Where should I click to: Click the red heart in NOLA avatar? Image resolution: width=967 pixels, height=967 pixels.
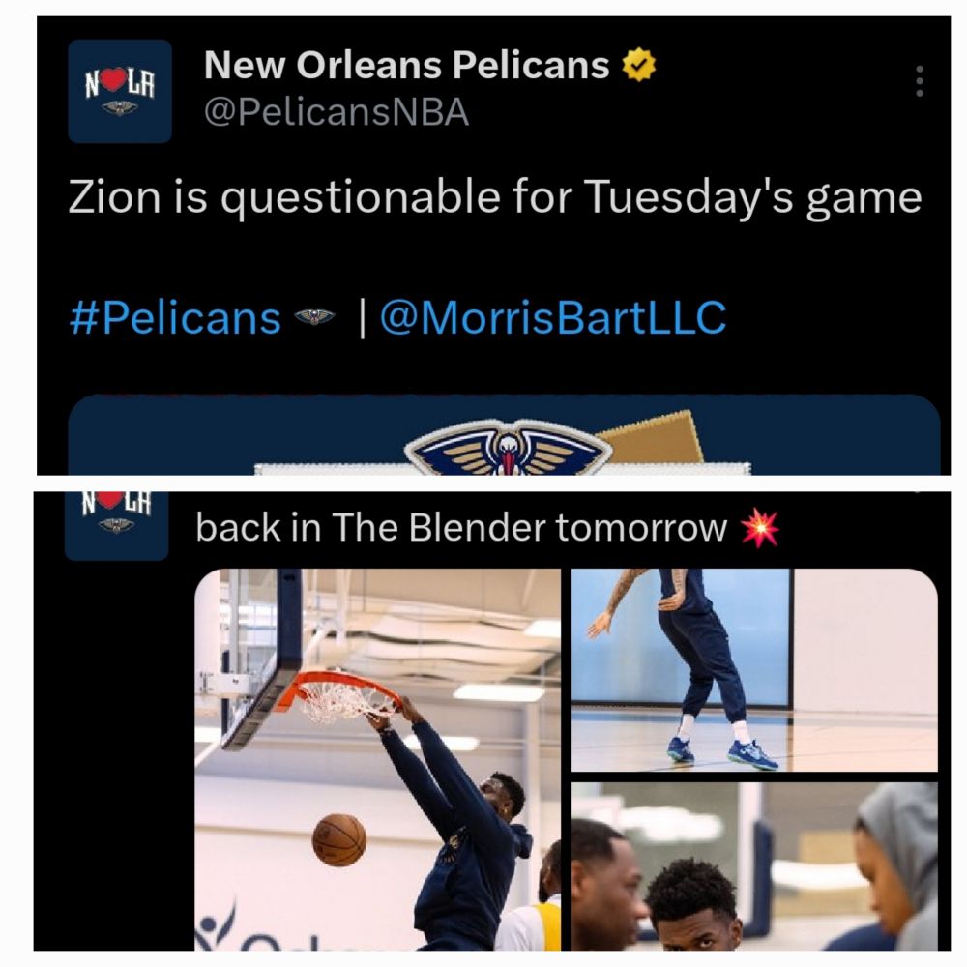113,79
